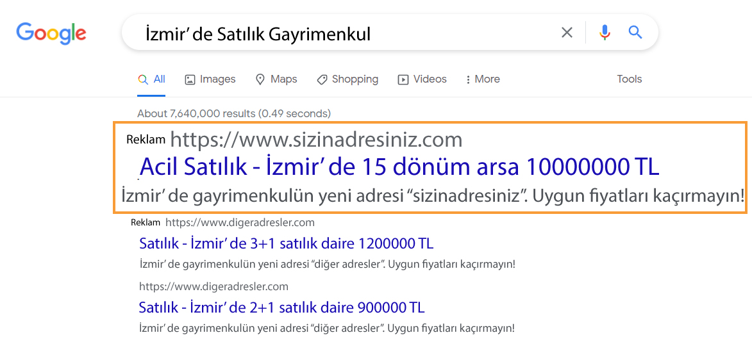The width and height of the screenshot is (752, 351).
Task: Click into the search query input field
Action: click(333, 33)
